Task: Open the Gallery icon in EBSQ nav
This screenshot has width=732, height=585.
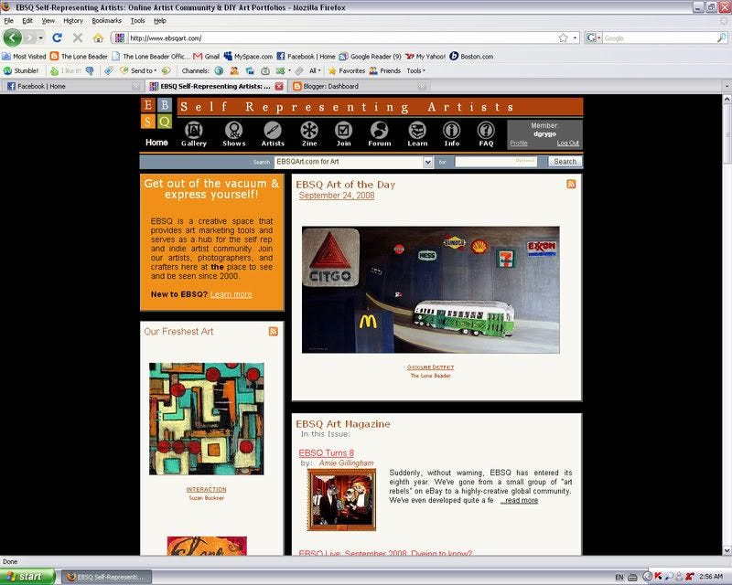Action: 194,133
